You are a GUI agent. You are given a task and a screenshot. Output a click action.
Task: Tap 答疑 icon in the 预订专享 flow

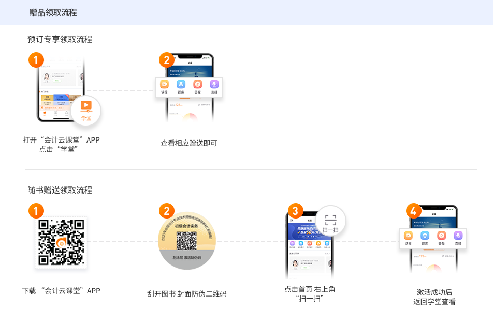coord(197,85)
